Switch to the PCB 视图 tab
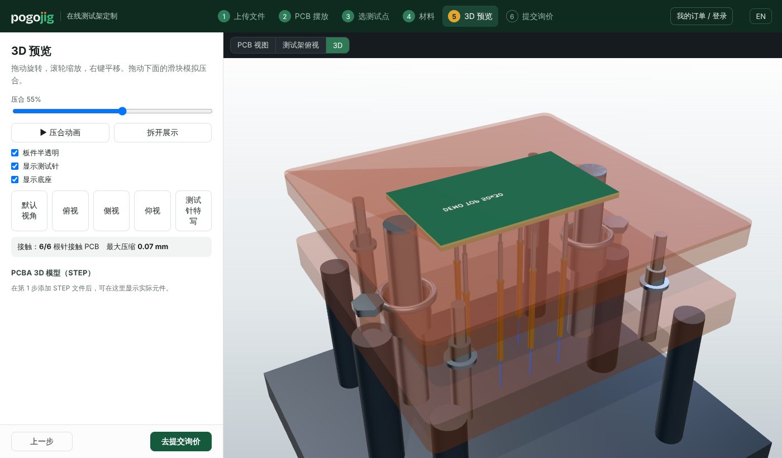 [x=253, y=45]
